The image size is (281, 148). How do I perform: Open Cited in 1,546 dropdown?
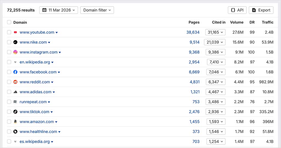pyautogui.click(x=216, y=132)
